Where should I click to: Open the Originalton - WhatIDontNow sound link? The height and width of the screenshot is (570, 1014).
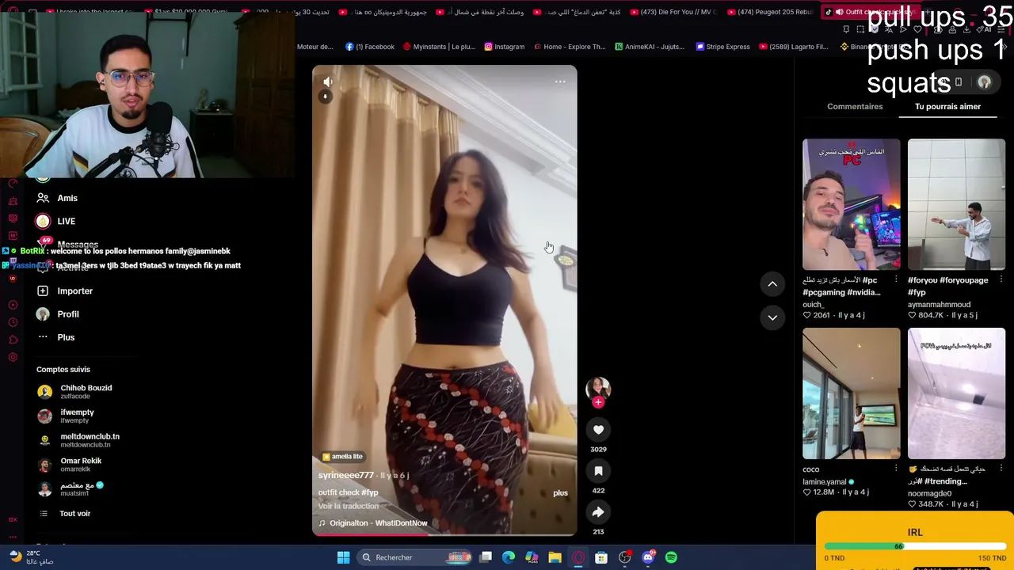point(373,523)
